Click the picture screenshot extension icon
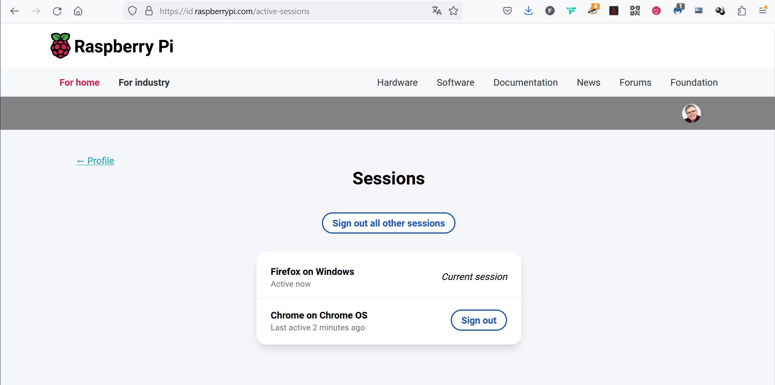This screenshot has width=775, height=385. tap(699, 11)
